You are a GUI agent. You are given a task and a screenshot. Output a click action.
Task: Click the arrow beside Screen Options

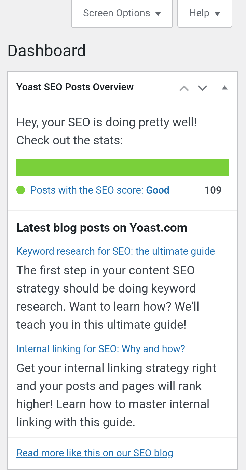coord(158,14)
